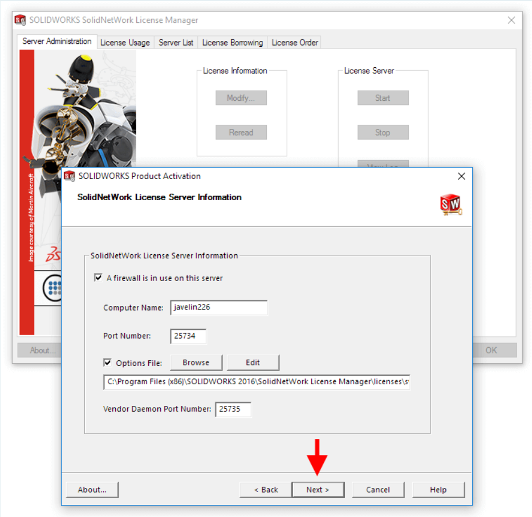Screen dimensions: 532x517
Task: Open the License Borrowing tab
Action: [x=233, y=43]
